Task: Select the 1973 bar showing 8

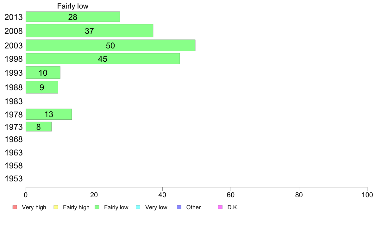Action: click(x=39, y=127)
